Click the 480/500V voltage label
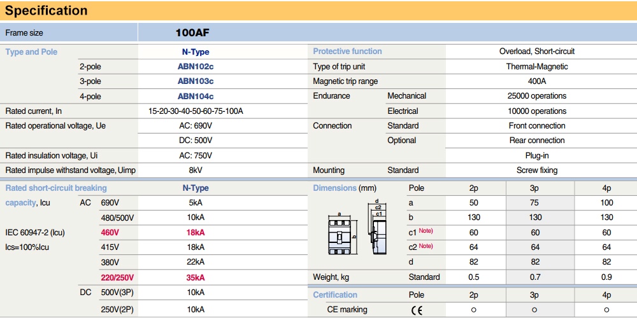Image resolution: width=637 pixels, height=318 pixels. [x=117, y=218]
